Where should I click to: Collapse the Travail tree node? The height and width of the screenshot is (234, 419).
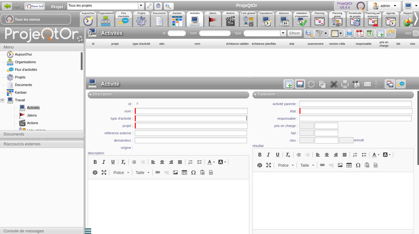[x=3, y=100]
